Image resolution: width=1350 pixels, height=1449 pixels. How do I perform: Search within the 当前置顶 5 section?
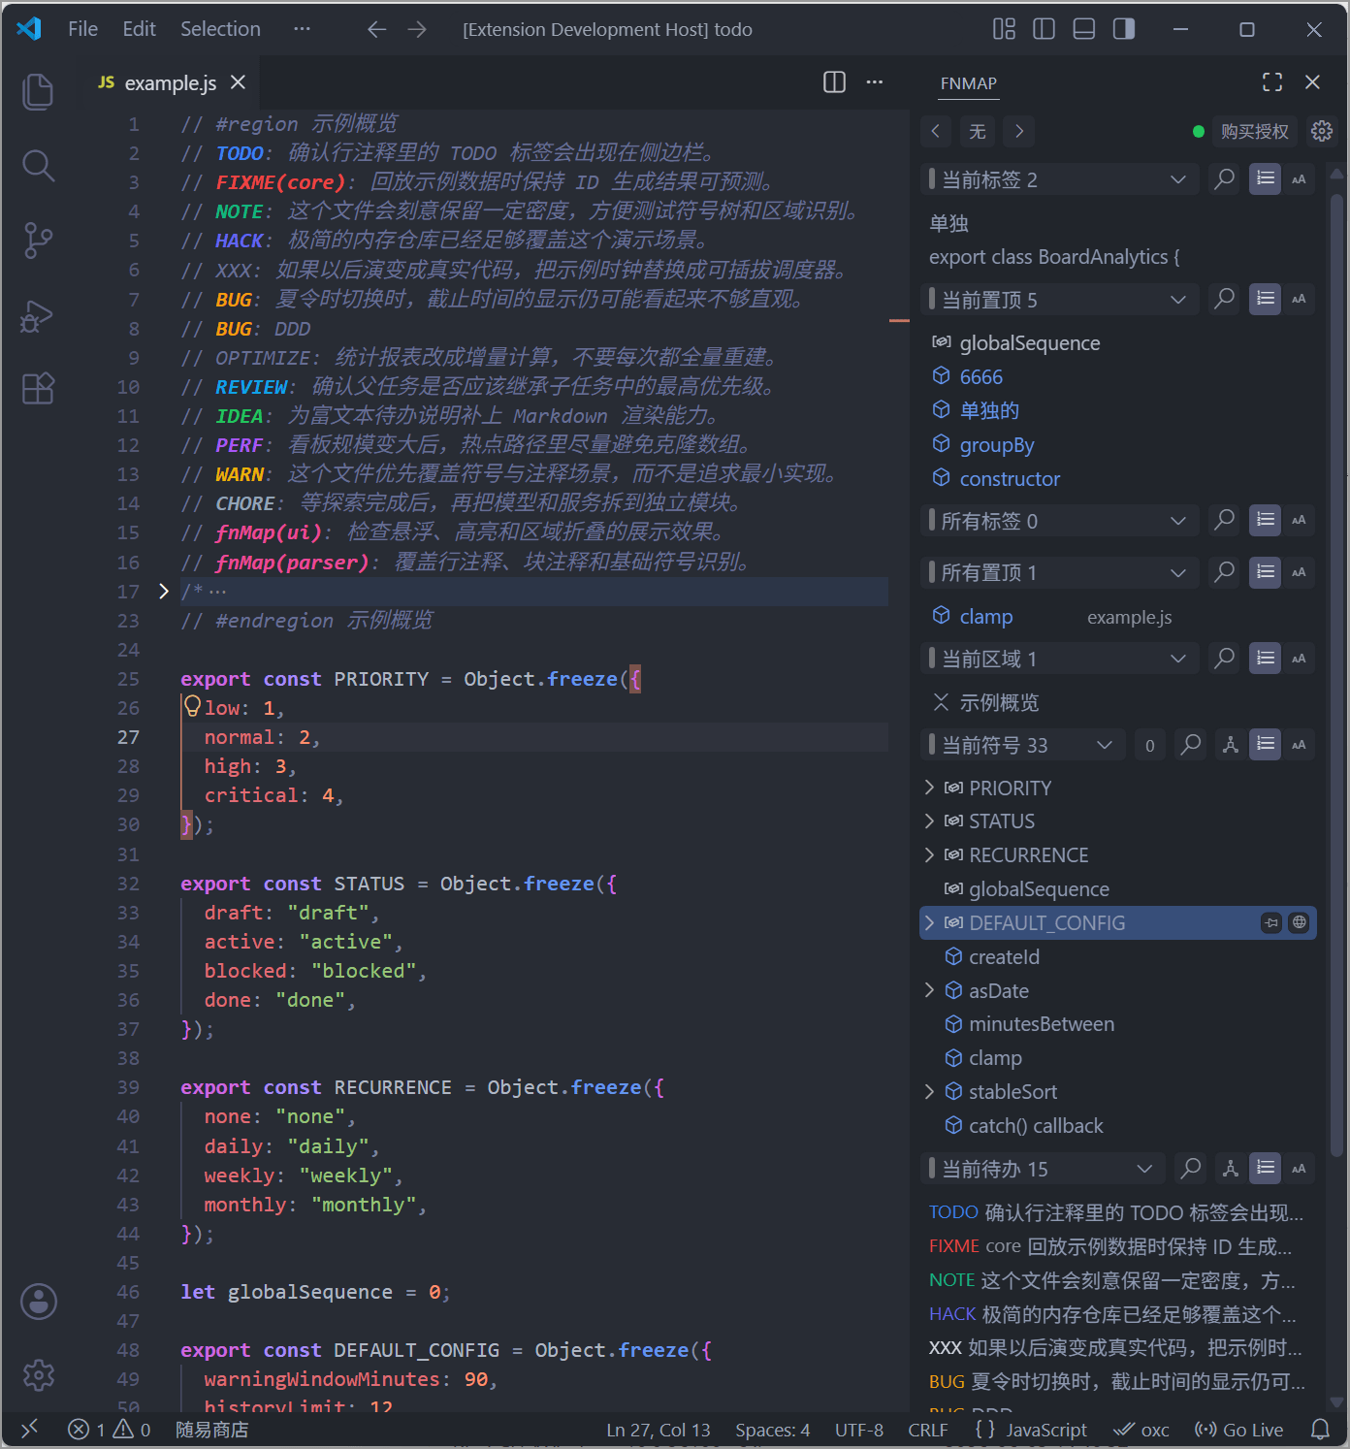coord(1225,299)
